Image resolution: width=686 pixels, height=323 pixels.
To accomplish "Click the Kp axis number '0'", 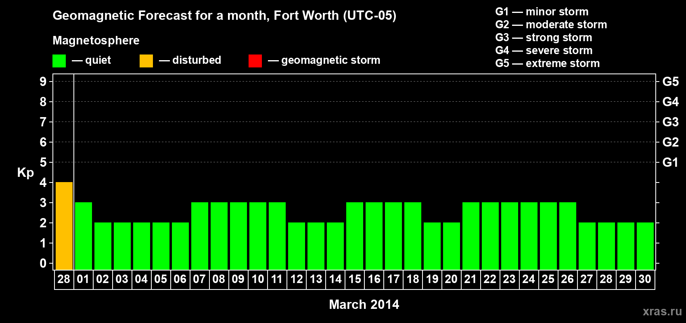I will [x=43, y=263].
